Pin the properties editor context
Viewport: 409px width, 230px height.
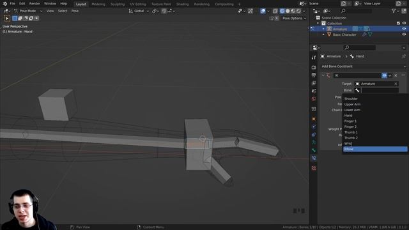(x=404, y=56)
